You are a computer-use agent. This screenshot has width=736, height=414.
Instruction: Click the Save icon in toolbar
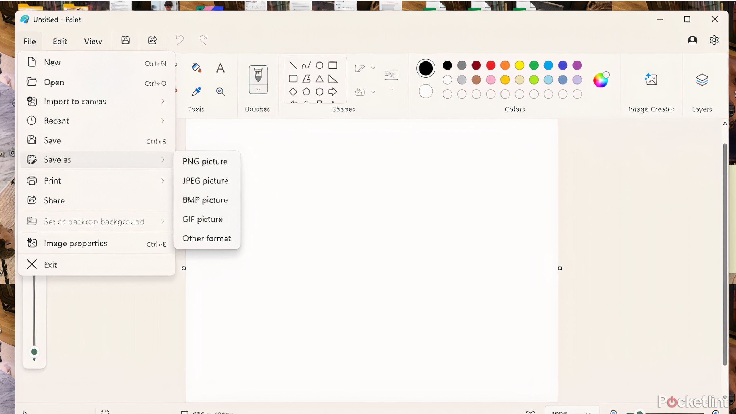125,40
